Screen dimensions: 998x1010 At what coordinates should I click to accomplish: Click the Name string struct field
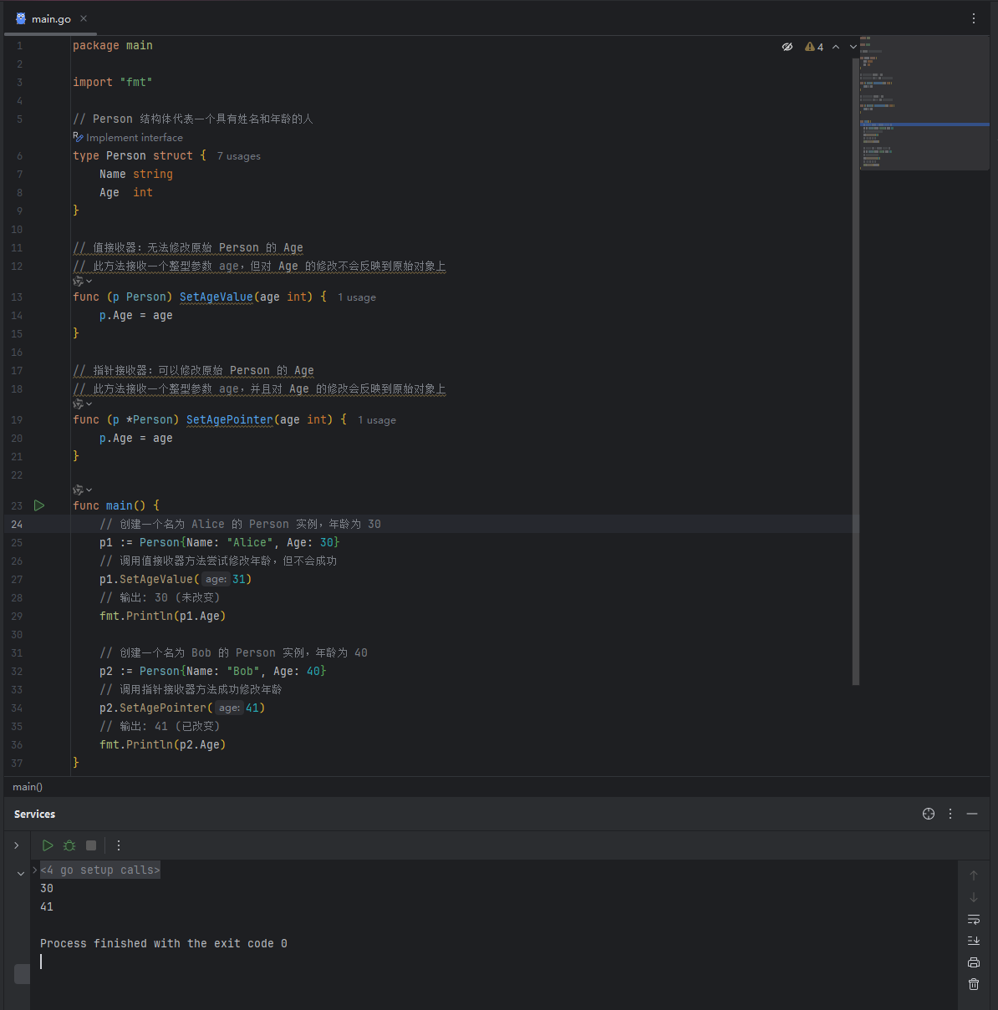[x=136, y=175]
